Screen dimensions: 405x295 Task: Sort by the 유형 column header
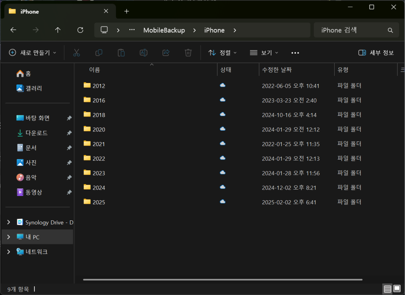[343, 70]
